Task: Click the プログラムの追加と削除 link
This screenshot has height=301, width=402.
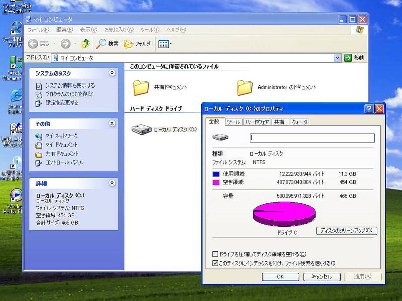Action: coord(69,94)
